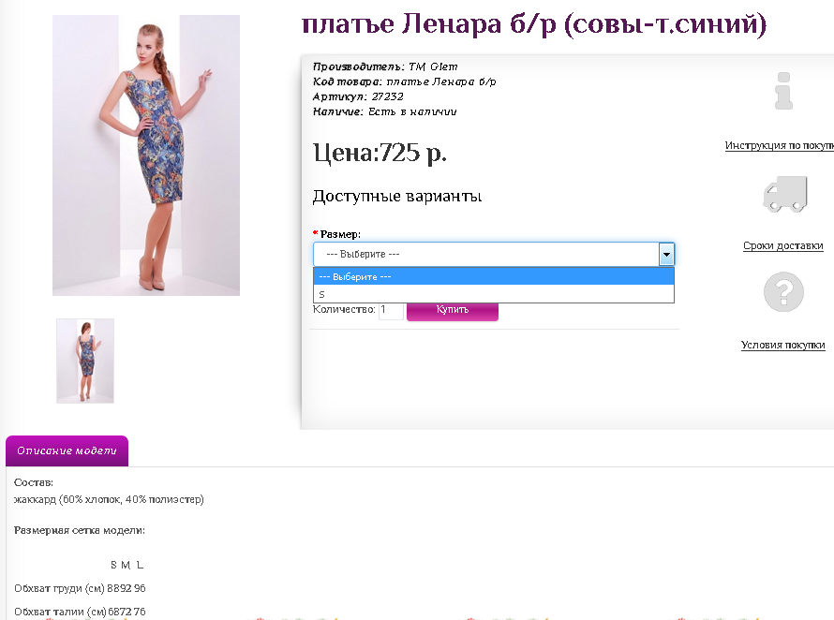Viewport: 834px width, 620px height.
Task: View the back-view dress thumbnail
Action: pyautogui.click(x=85, y=362)
